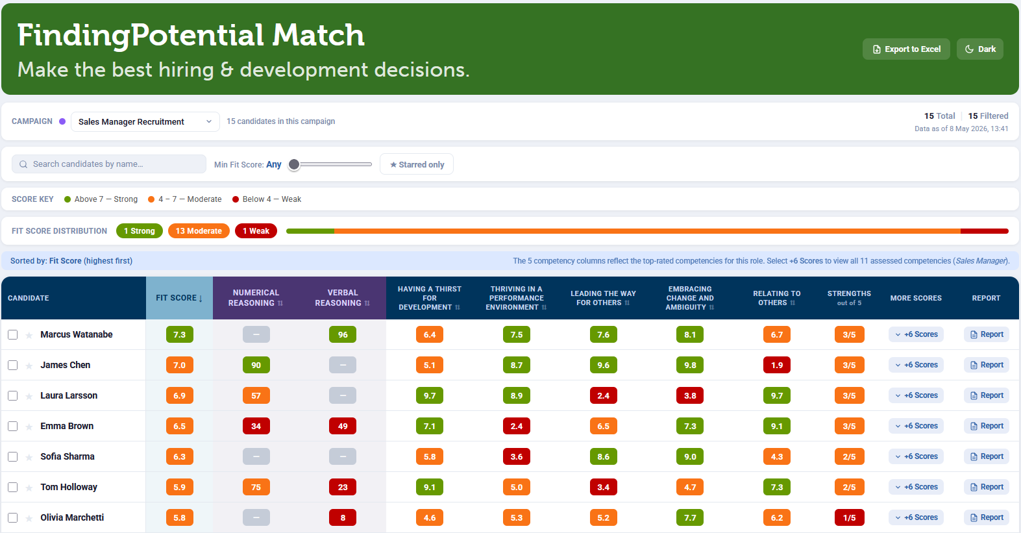The width and height of the screenshot is (1021, 533).
Task: Click Olivia Marchetti's 1/5 strengths badge
Action: pos(849,518)
